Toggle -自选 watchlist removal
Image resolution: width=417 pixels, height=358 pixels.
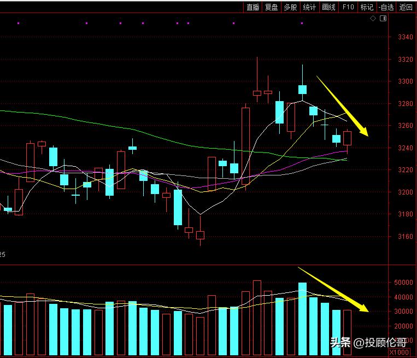[x=386, y=7]
